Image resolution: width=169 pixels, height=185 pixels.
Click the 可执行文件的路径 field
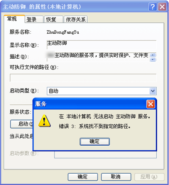(x=83, y=78)
